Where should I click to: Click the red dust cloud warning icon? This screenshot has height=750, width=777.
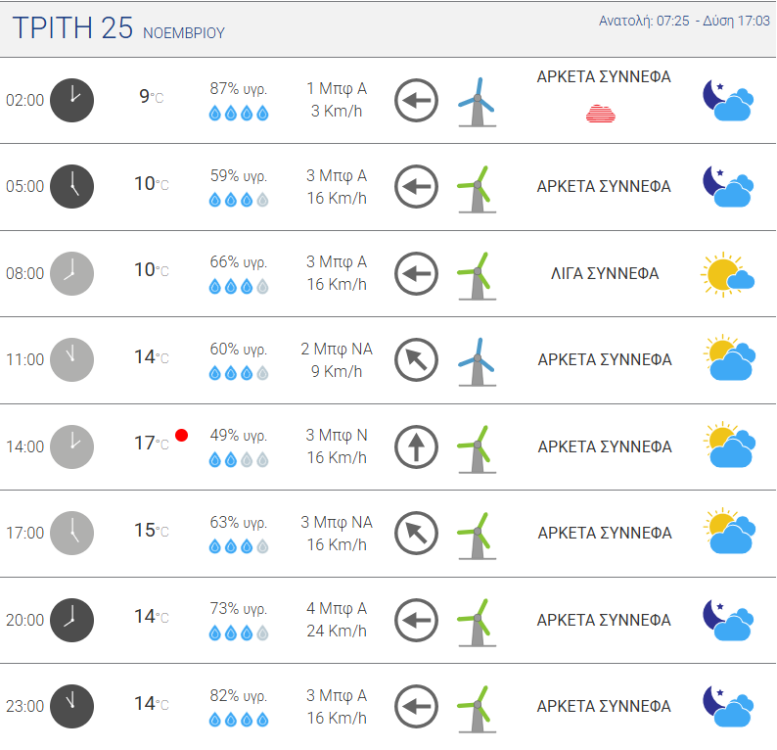click(601, 114)
